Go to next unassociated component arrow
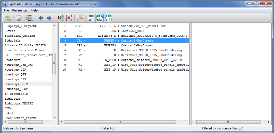The image size is (274, 133). point(49,18)
